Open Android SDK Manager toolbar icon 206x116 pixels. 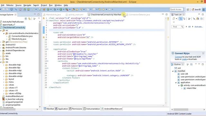pyautogui.click(x=25, y=9)
